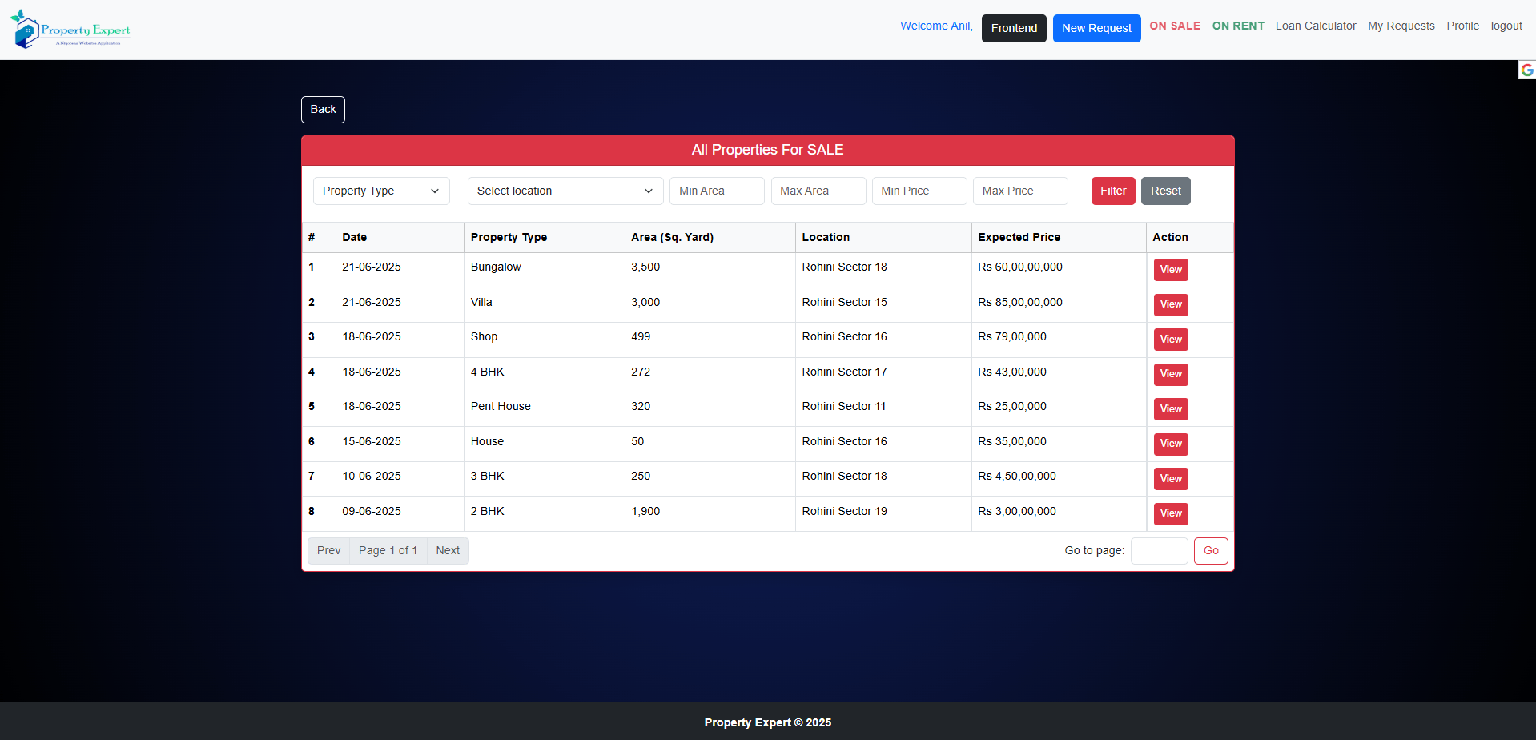Click the Frontend button
This screenshot has height=740, width=1536.
1013,28
